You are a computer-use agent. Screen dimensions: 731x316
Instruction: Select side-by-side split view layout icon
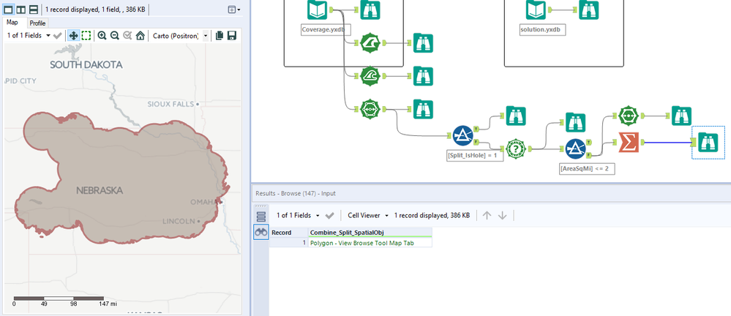pyautogui.click(x=20, y=10)
